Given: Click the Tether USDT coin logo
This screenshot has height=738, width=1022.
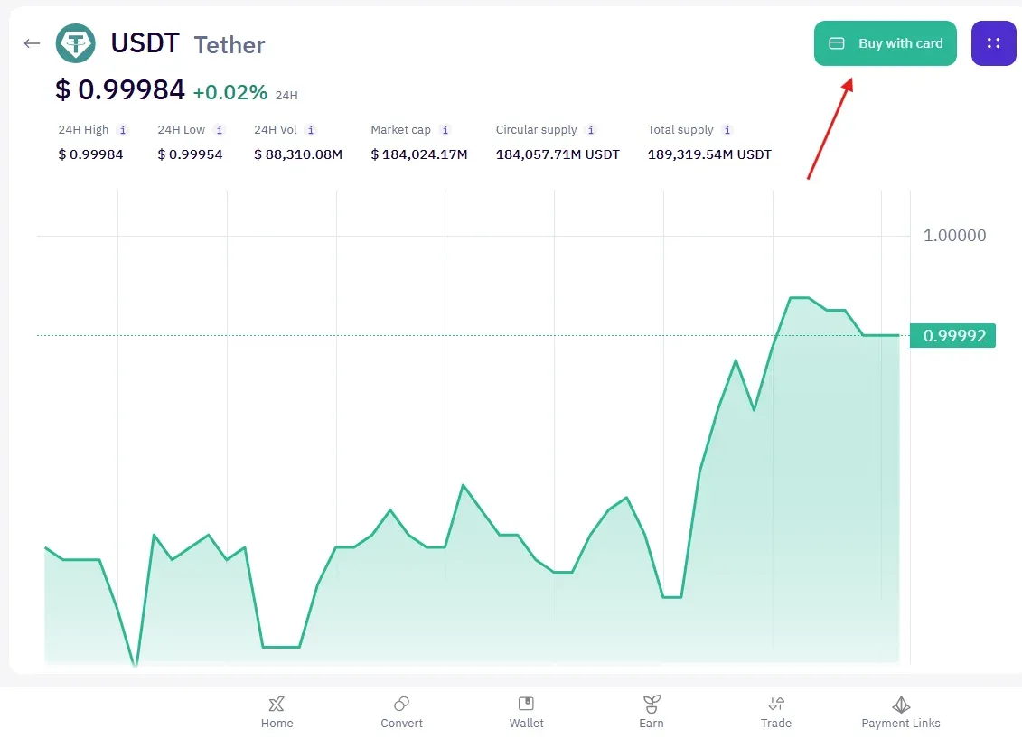Looking at the screenshot, I should tap(76, 43).
